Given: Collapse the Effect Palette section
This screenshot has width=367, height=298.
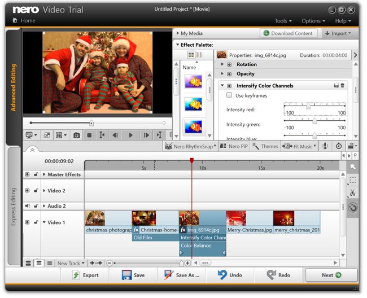Looking at the screenshot, I should pyautogui.click(x=178, y=45).
